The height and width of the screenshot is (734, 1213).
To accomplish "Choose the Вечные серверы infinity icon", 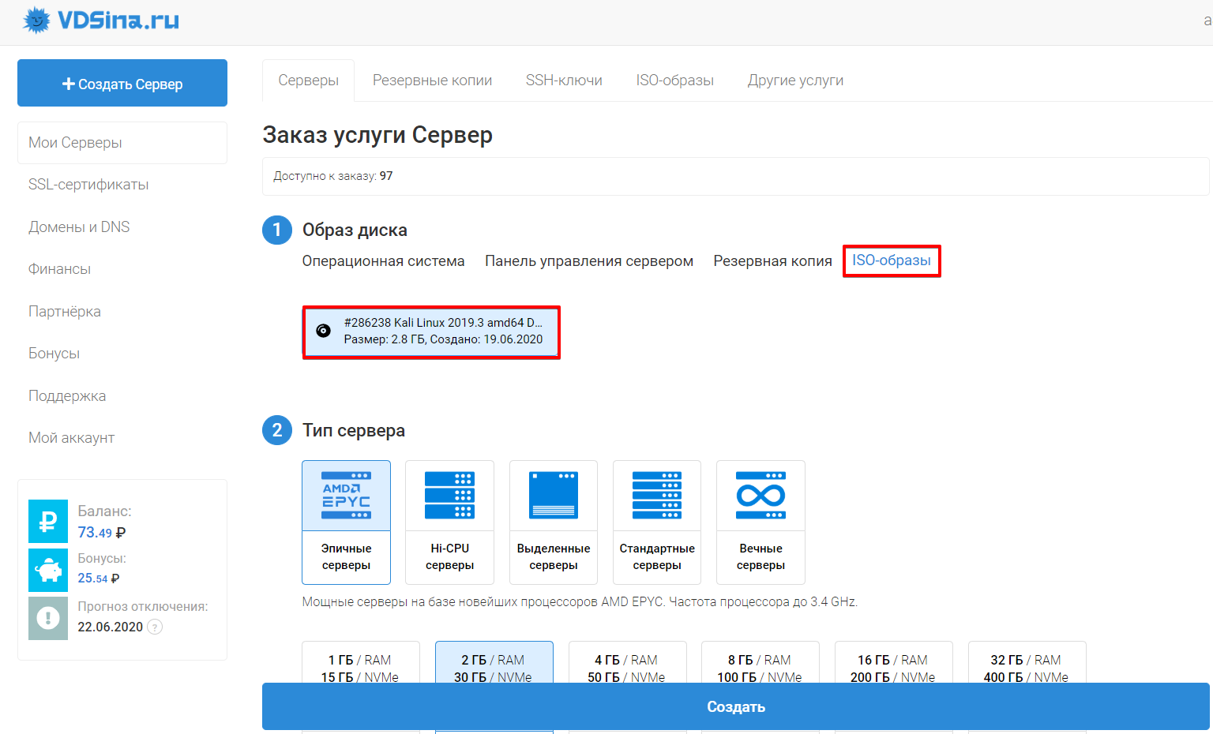I will (x=760, y=496).
